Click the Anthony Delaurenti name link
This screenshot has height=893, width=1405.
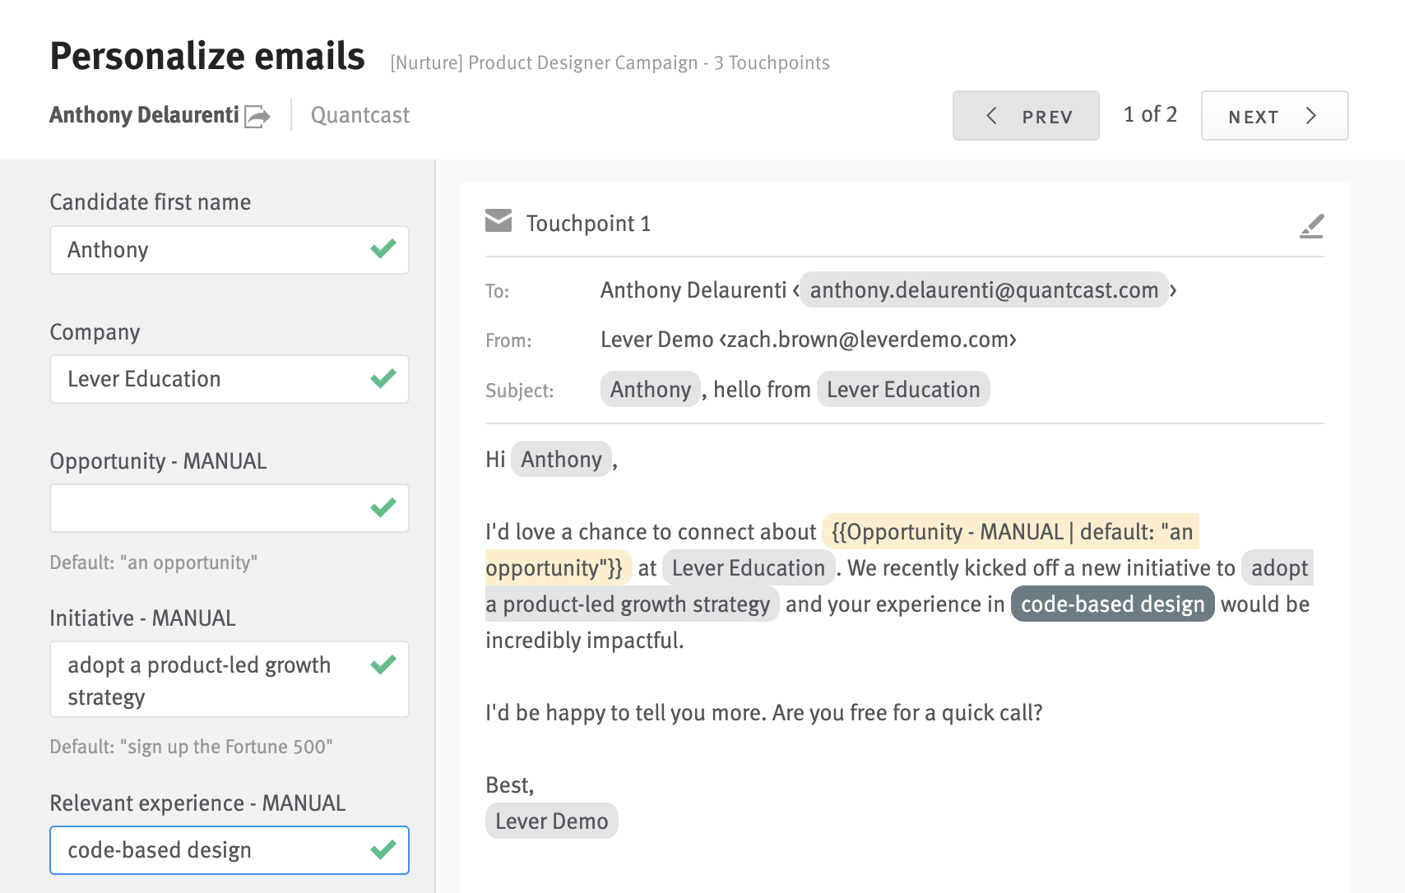pyautogui.click(x=144, y=115)
